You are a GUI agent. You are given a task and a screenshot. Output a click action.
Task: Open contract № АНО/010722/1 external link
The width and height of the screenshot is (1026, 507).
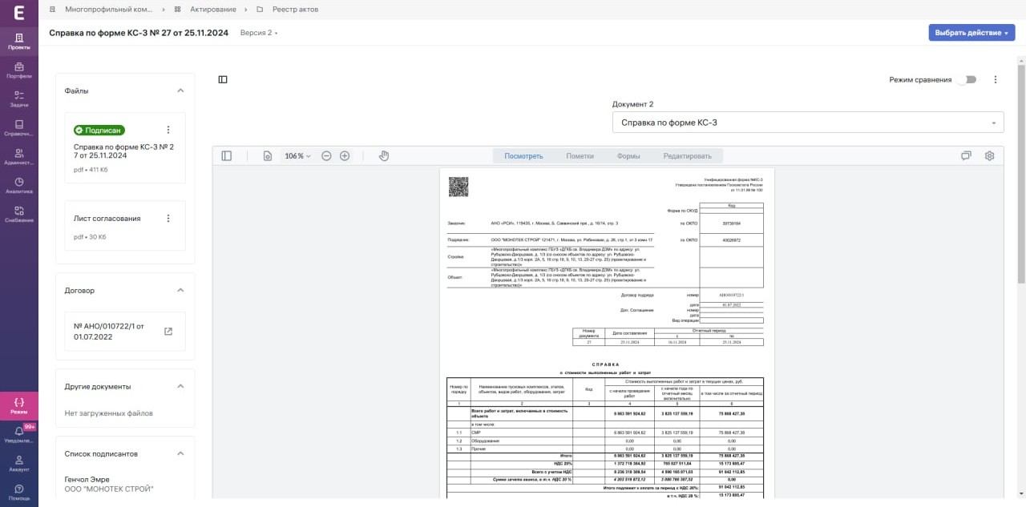[168, 332]
